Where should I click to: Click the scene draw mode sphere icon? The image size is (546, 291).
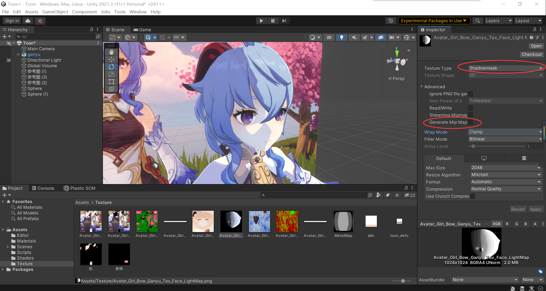[x=313, y=37]
